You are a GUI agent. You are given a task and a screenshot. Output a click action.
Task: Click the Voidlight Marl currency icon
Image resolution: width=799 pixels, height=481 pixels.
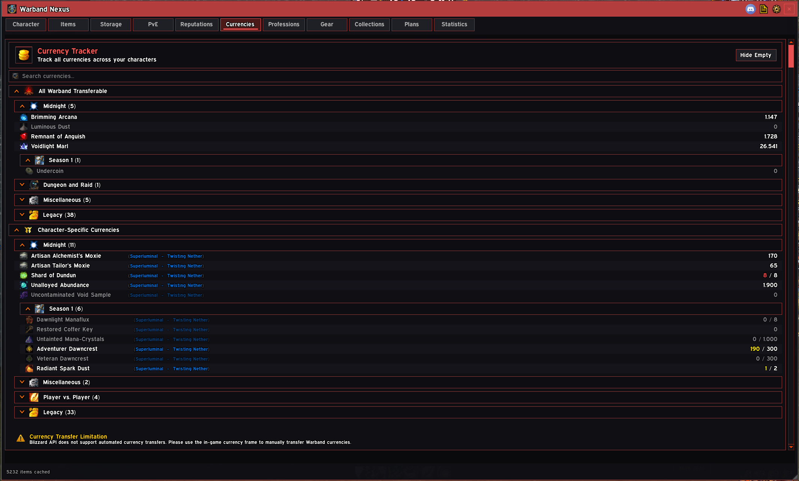coord(24,146)
